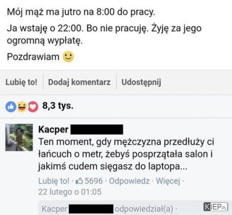Reply using the Odpowiedz link

[129, 181]
